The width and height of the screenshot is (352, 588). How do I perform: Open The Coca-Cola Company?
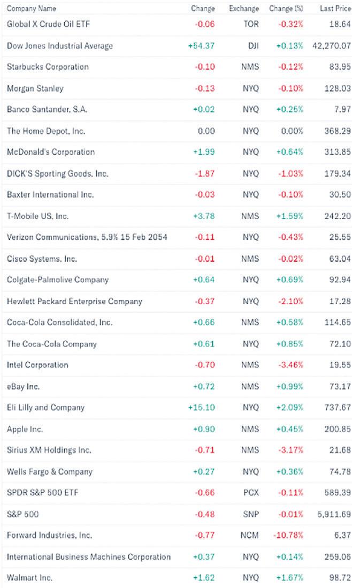pos(52,344)
